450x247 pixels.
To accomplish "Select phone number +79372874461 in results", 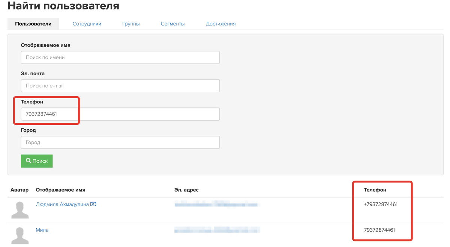I will (381, 204).
